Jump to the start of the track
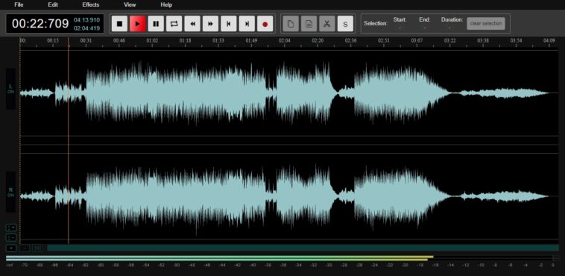Viewport: 565px width, 276px height. (229, 24)
